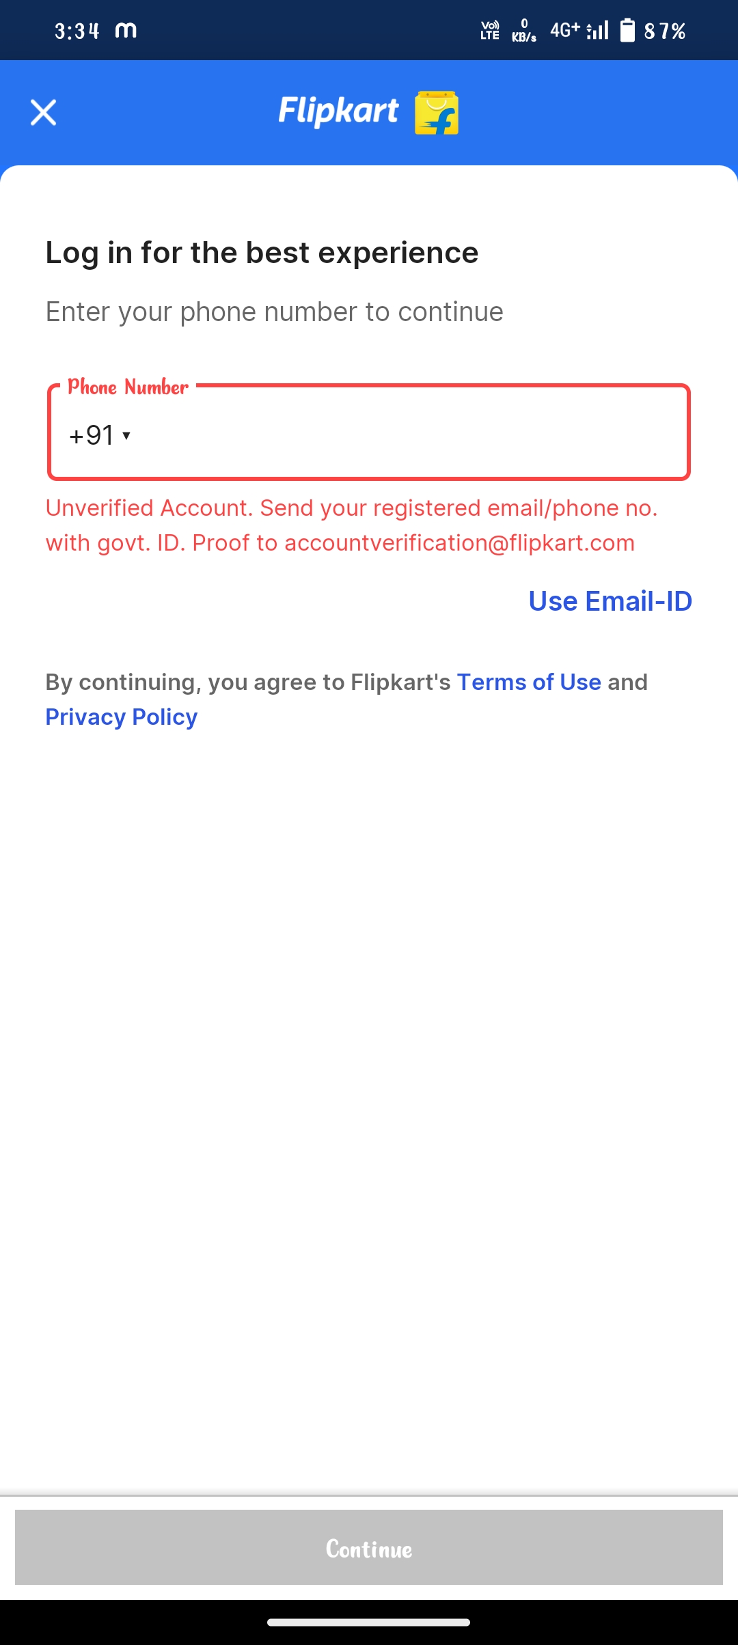
Task: Expand the country code arrow next to +91
Action: [x=126, y=435]
